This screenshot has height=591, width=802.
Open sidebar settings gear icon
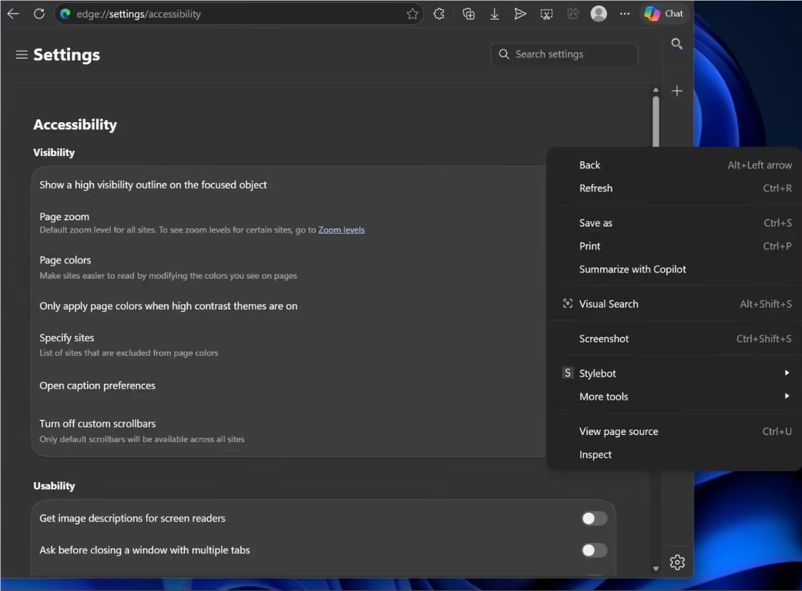pyautogui.click(x=677, y=562)
